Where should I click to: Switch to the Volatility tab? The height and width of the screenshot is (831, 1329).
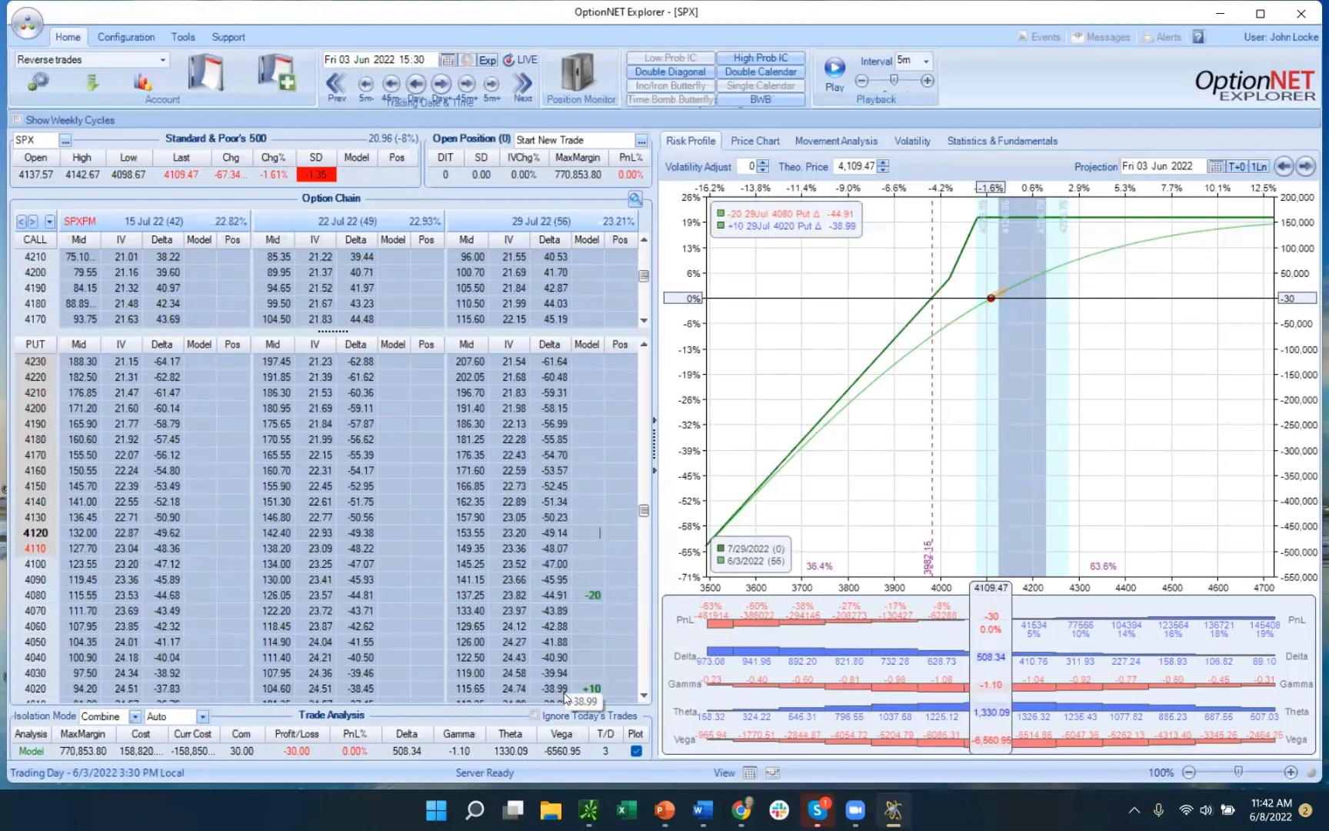pyautogui.click(x=912, y=141)
